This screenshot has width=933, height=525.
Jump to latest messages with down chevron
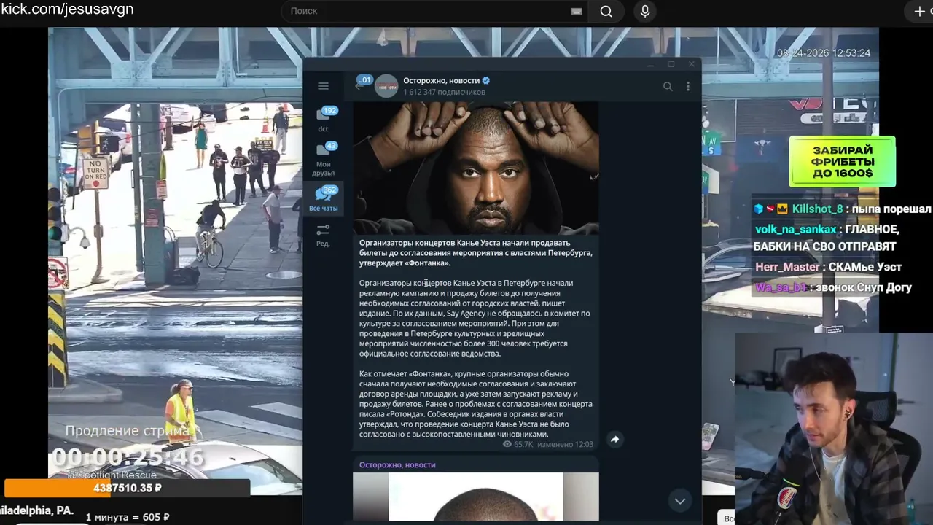click(x=679, y=501)
